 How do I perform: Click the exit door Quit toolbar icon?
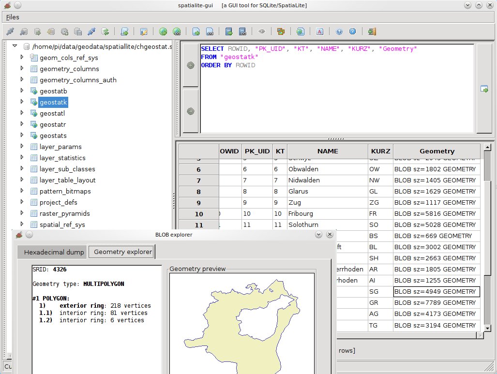[x=372, y=31]
